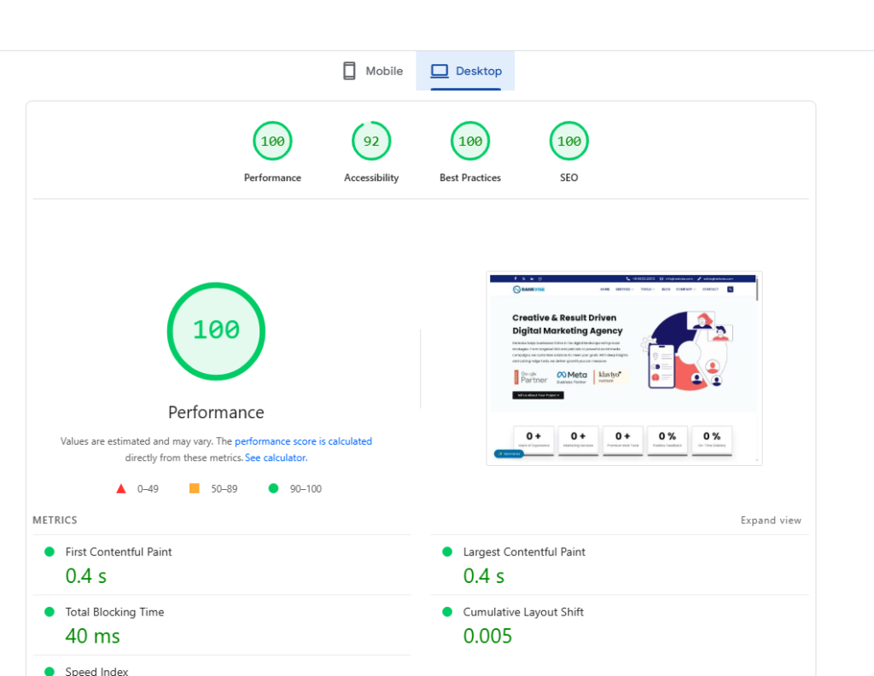
Task: Click the red triangle 0–49 legend marker
Action: pos(121,487)
